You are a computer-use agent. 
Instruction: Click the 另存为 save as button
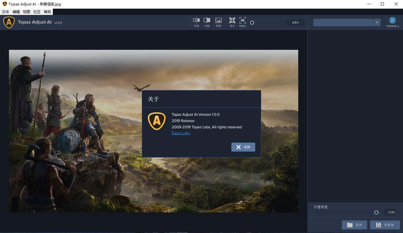(x=385, y=225)
